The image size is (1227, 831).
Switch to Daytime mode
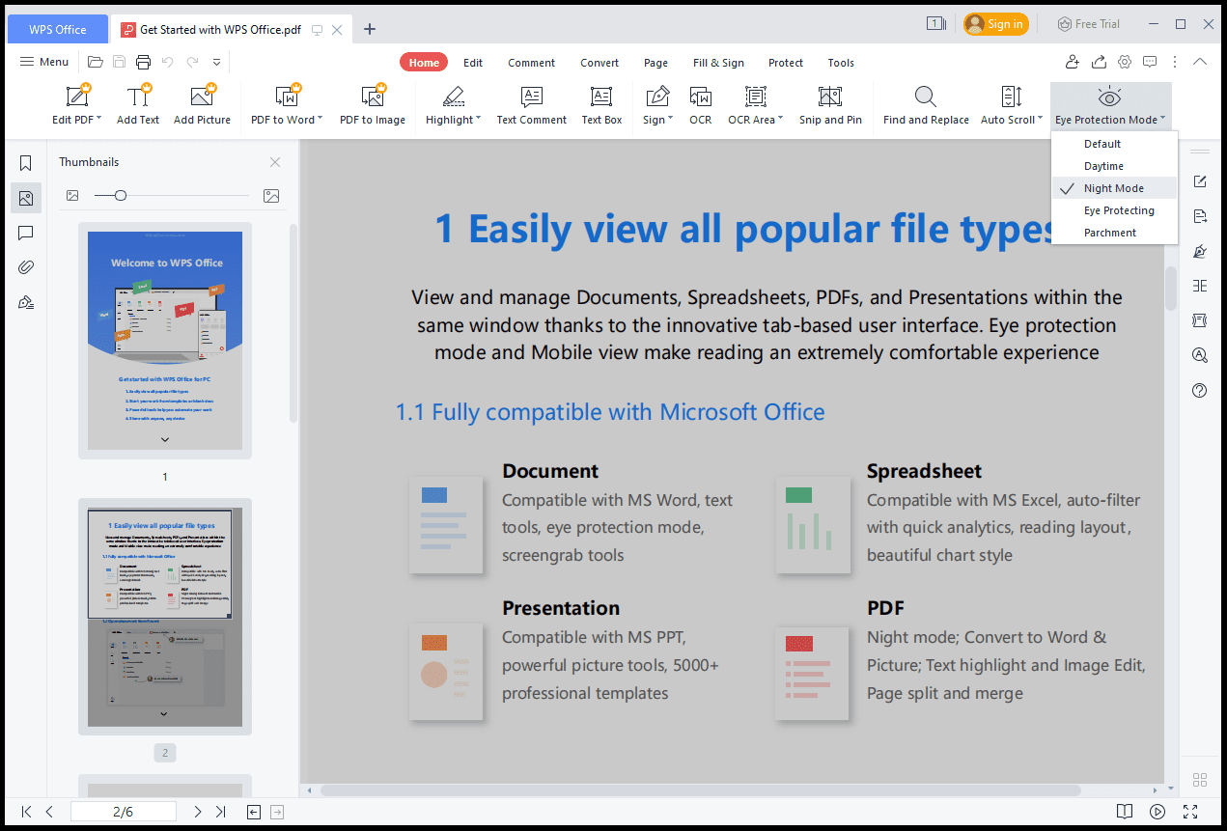pyautogui.click(x=1114, y=166)
